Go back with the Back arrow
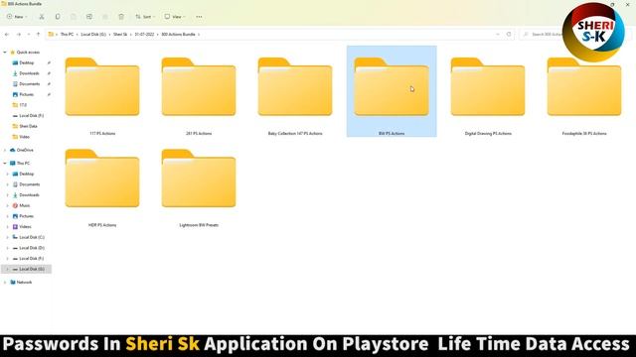Viewport: 636px width, 357px height. pos(7,35)
